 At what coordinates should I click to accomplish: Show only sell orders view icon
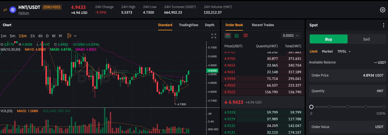(x=246, y=36)
